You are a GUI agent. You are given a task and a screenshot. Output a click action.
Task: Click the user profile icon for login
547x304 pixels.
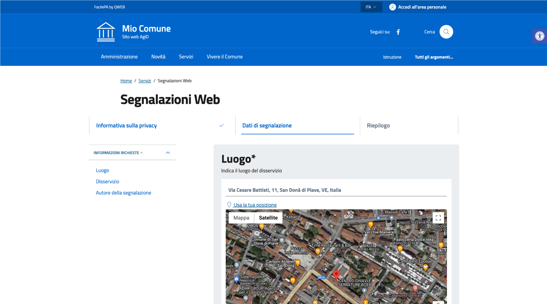click(x=392, y=7)
